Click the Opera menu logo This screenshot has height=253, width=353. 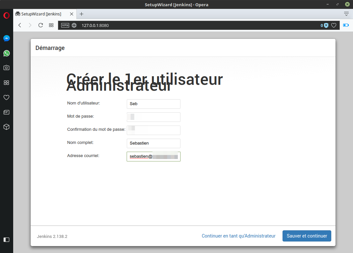(x=7, y=15)
